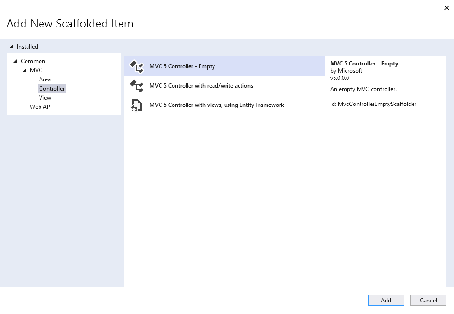Select View under MVC

click(x=45, y=98)
